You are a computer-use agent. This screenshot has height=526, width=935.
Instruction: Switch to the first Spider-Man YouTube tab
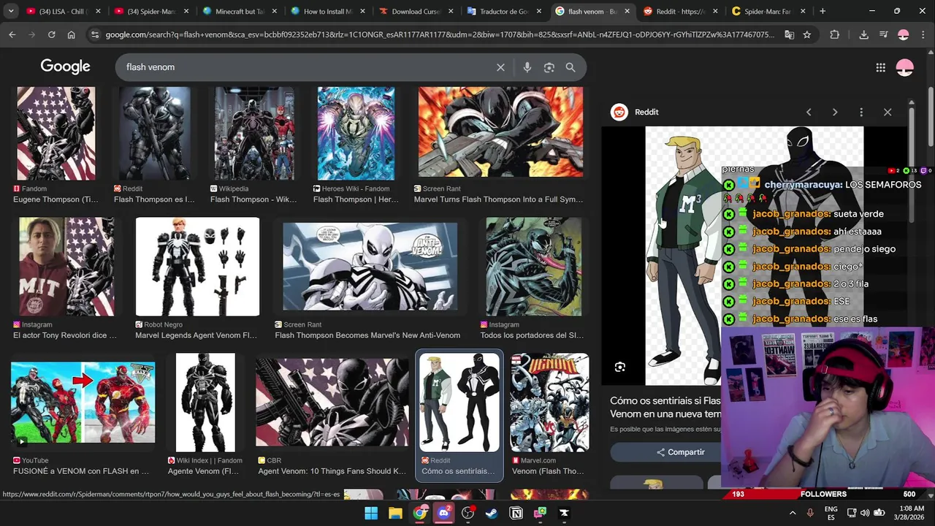(x=149, y=11)
